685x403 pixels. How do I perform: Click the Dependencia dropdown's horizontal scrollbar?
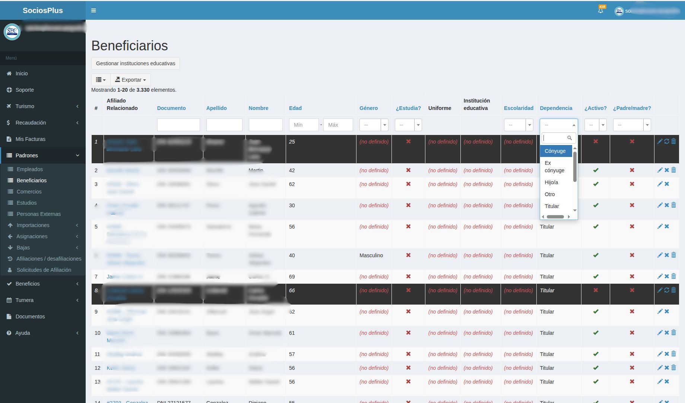[x=555, y=217]
